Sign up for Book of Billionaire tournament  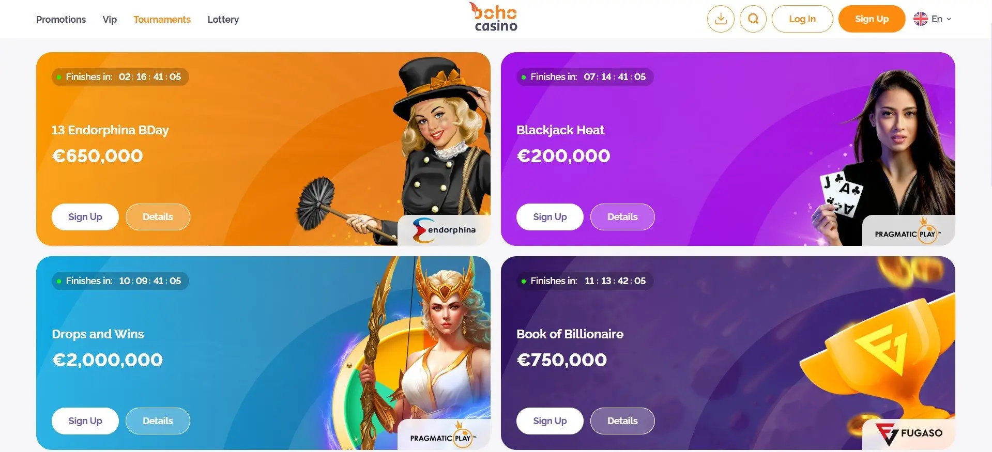click(550, 421)
